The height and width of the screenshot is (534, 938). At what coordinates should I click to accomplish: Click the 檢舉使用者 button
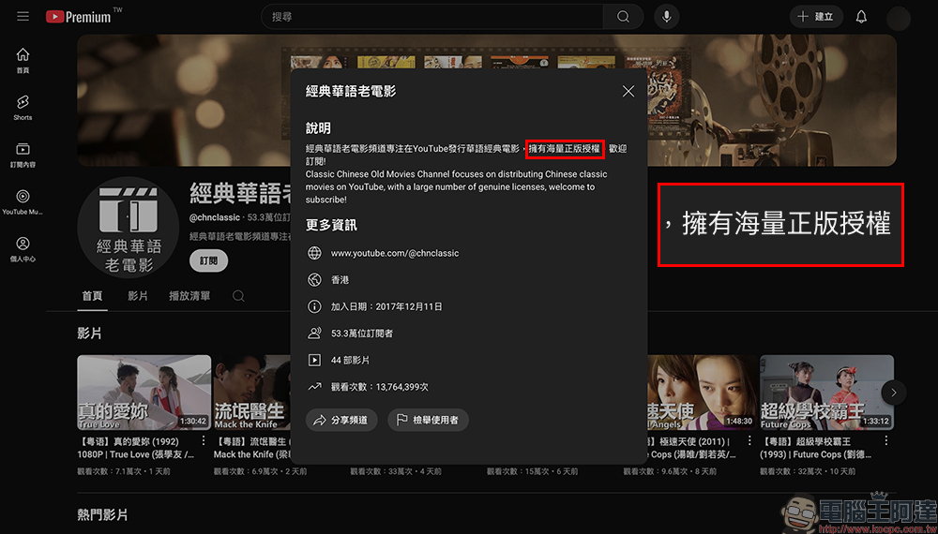pyautogui.click(x=428, y=420)
